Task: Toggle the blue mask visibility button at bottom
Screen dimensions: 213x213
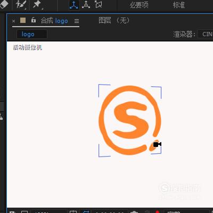Action: (x=86, y=211)
